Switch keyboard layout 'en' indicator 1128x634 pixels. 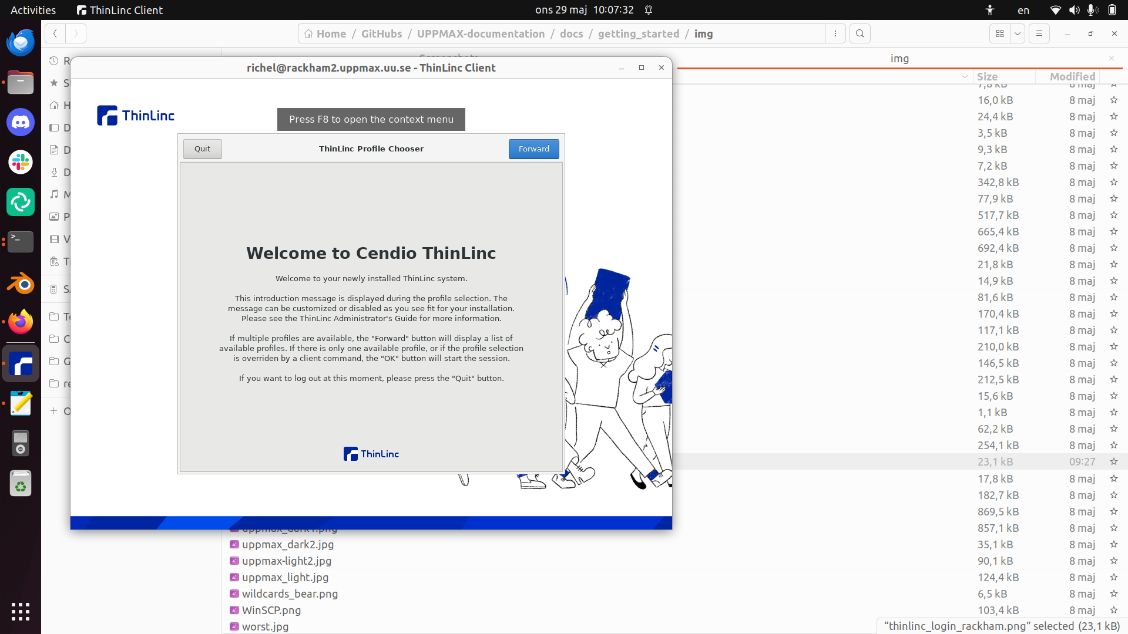(x=1023, y=10)
